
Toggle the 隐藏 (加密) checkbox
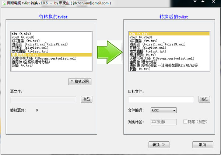point(185,122)
